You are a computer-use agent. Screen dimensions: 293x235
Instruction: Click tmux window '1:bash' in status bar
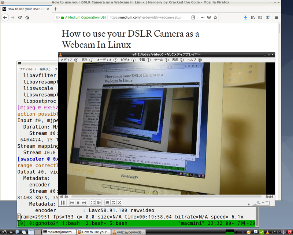[x=71, y=223]
